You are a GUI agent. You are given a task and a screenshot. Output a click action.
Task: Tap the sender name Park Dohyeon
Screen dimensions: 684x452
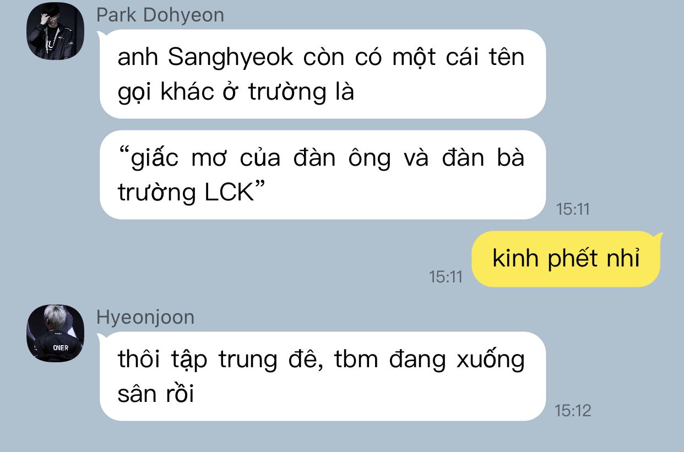click(160, 15)
